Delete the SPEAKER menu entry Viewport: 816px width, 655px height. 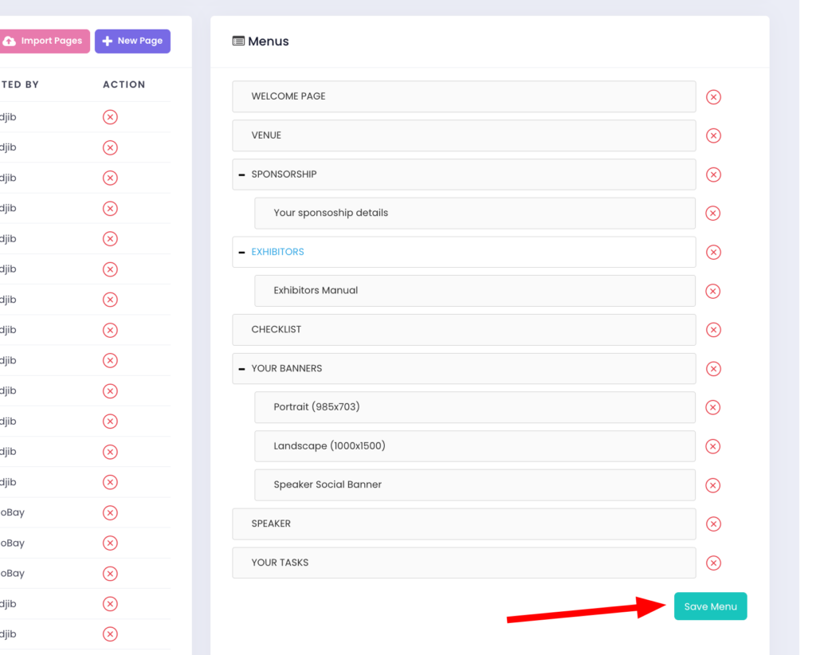click(x=713, y=524)
